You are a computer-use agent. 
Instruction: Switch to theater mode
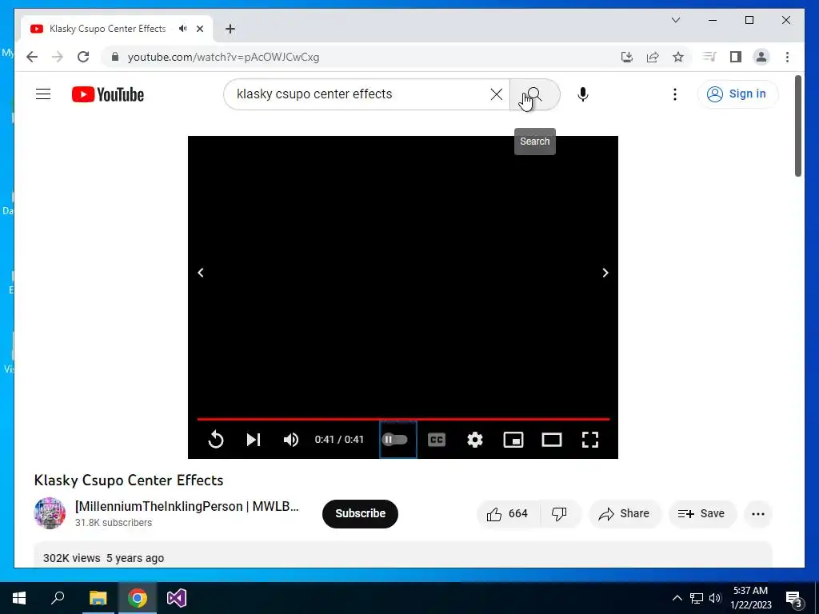tap(552, 440)
